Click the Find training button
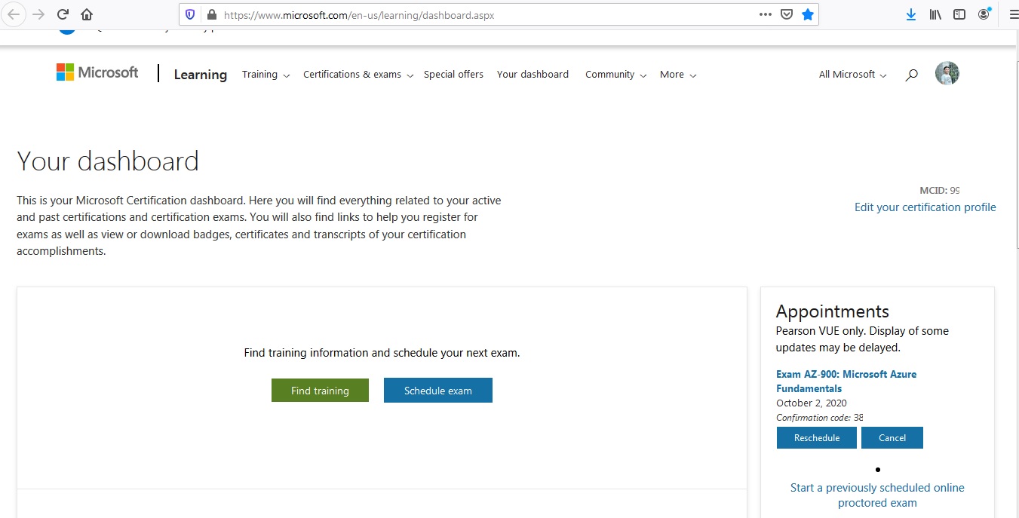 pyautogui.click(x=319, y=390)
